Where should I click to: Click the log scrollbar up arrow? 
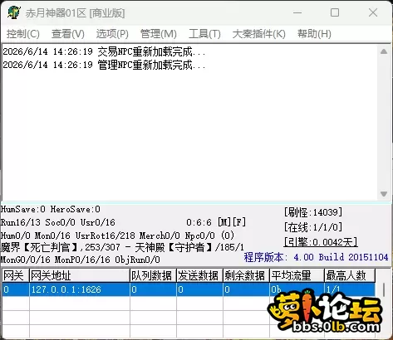click(x=384, y=51)
